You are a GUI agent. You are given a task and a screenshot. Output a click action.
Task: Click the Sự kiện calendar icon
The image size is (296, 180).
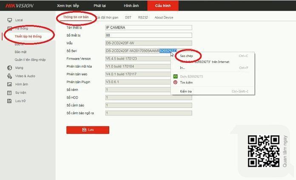point(9,93)
